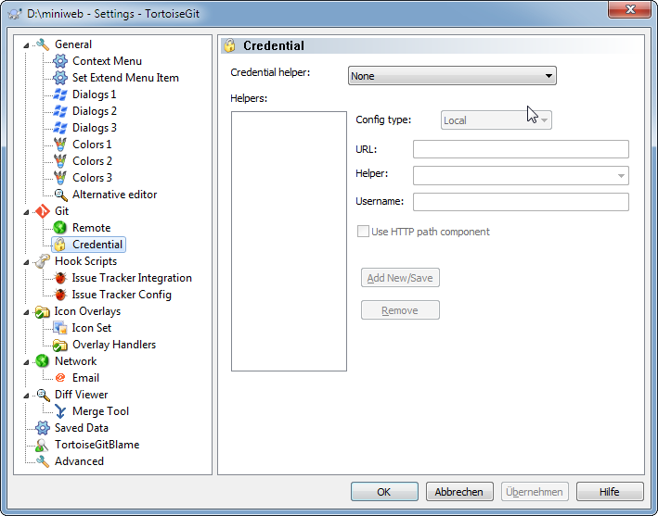Image resolution: width=658 pixels, height=516 pixels.
Task: Click the wrench icon beside Advanced
Action: (43, 461)
